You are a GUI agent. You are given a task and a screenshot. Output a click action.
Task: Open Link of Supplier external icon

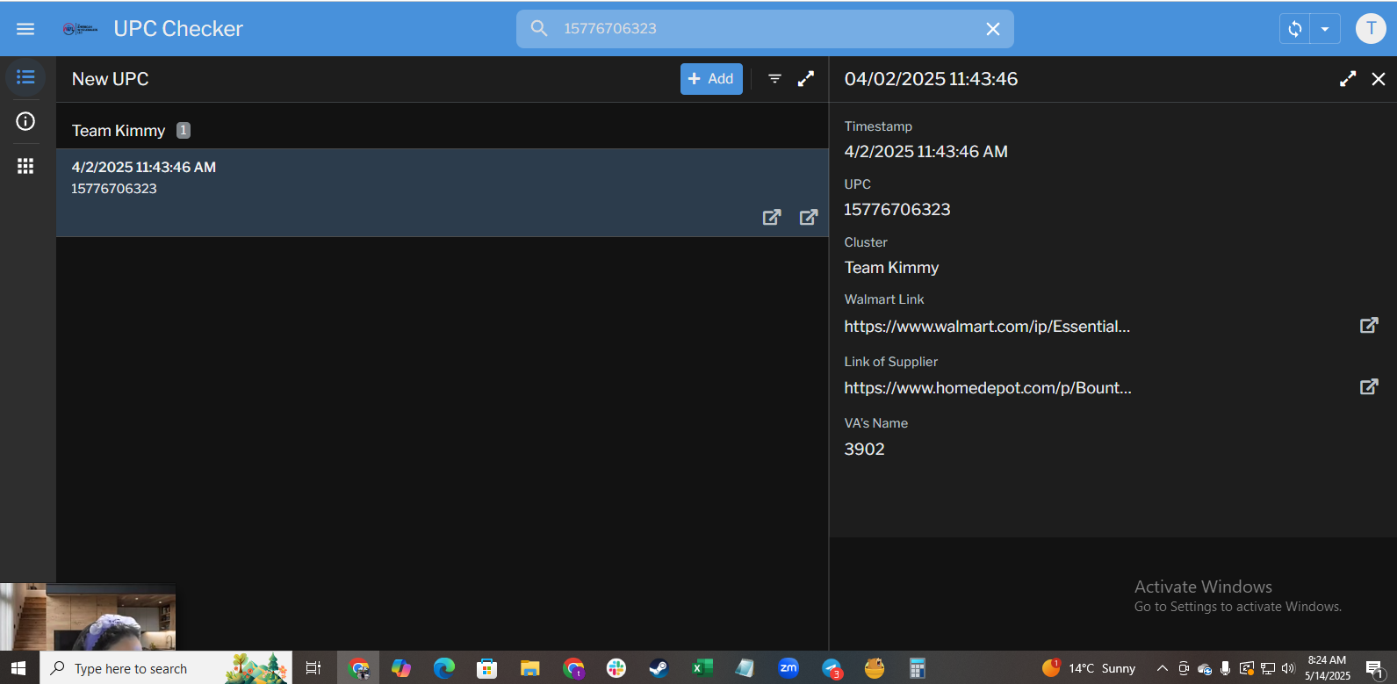coord(1368,387)
